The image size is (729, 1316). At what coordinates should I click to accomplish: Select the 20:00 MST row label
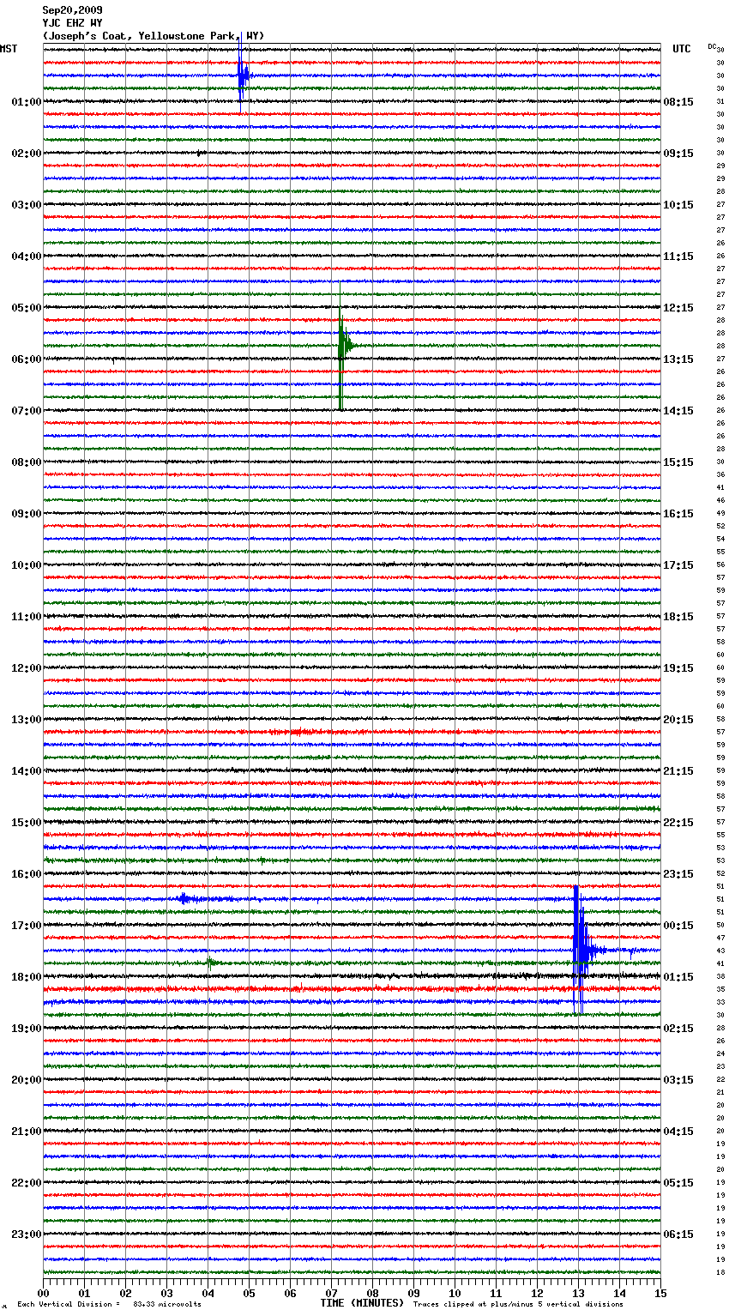point(26,1080)
